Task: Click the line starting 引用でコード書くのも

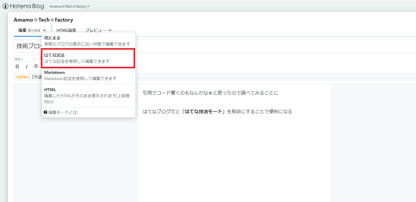Action: (210, 93)
